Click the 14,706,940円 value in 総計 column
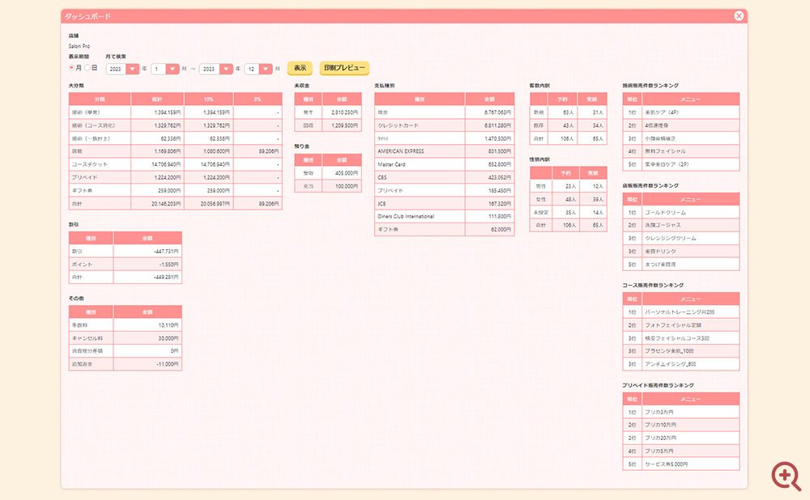Image resolution: width=810 pixels, height=500 pixels. click(166, 164)
